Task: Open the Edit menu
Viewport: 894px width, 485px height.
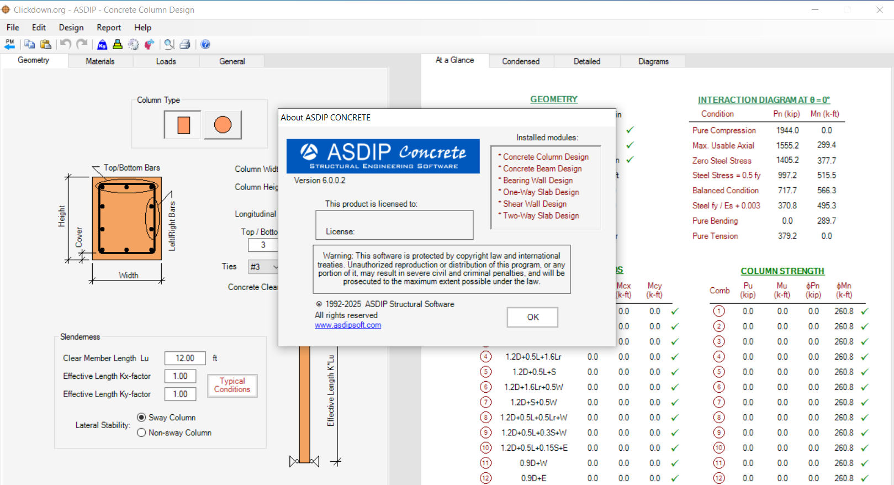Action: (x=39, y=28)
